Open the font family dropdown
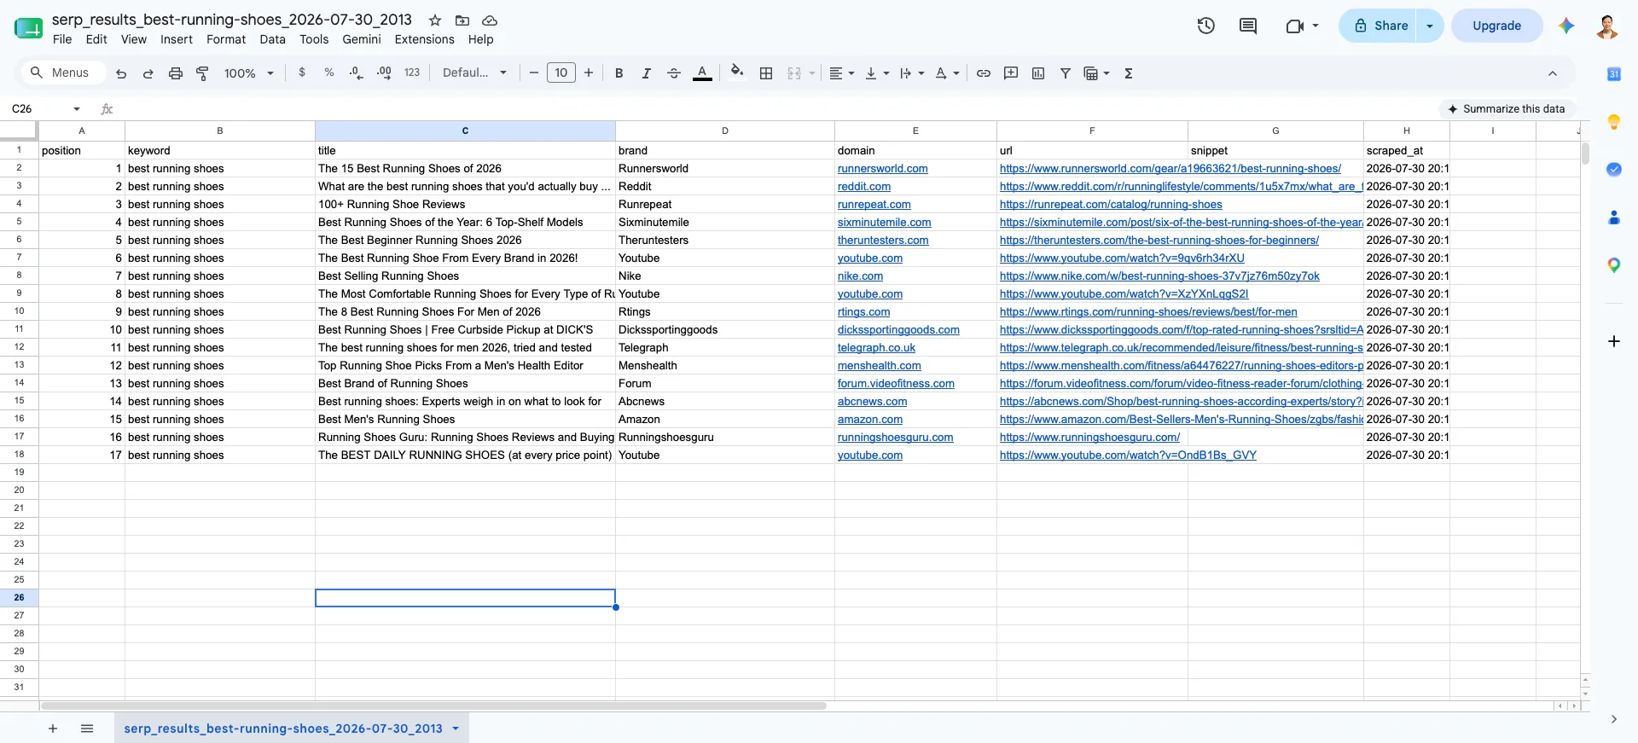The width and height of the screenshot is (1638, 743). click(x=474, y=73)
